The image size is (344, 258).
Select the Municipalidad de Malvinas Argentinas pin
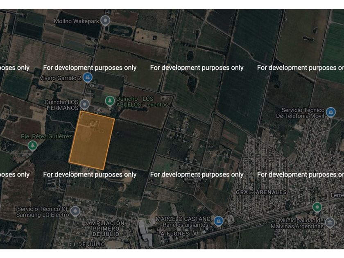click(x=330, y=223)
